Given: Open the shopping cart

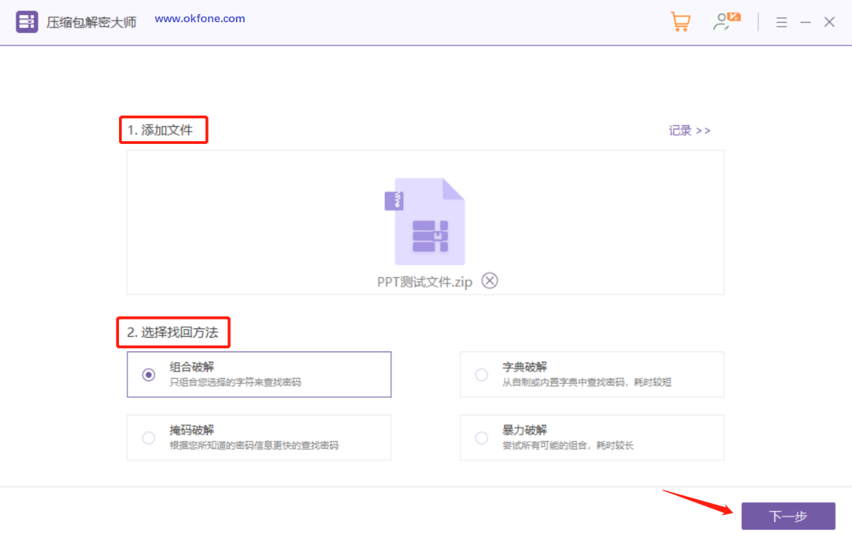Looking at the screenshot, I should [x=680, y=22].
